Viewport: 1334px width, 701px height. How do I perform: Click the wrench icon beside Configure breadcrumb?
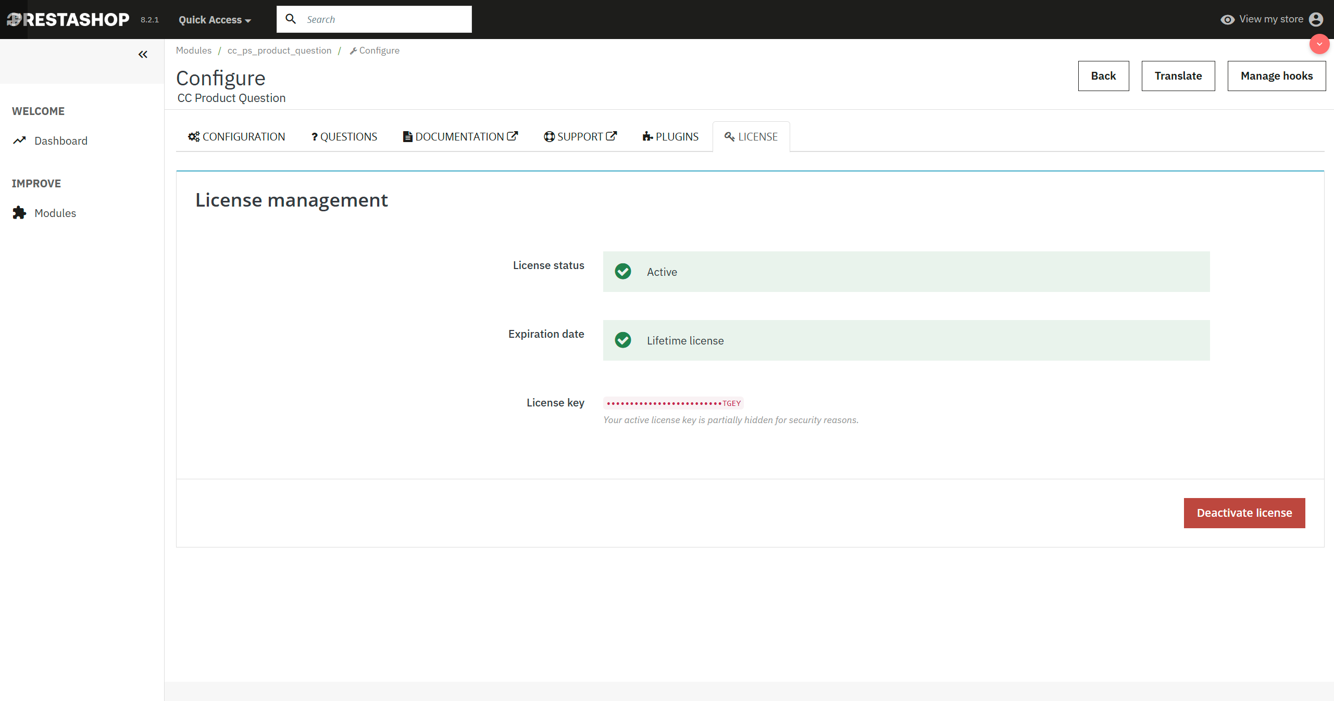coord(354,50)
